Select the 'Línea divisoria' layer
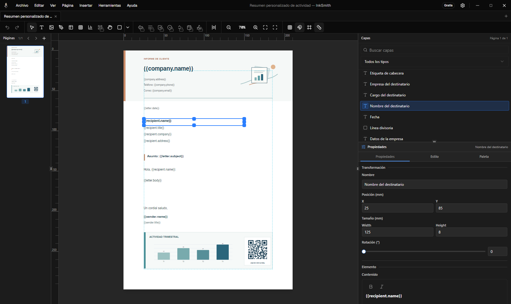The image size is (511, 304). (x=434, y=128)
